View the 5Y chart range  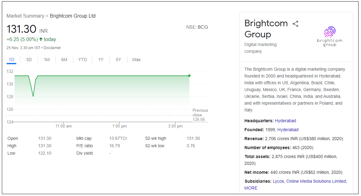118,60
